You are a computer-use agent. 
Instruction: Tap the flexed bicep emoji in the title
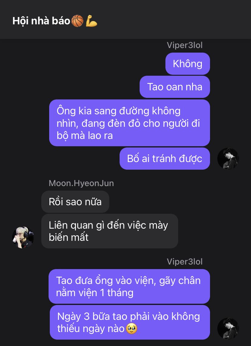(x=91, y=21)
